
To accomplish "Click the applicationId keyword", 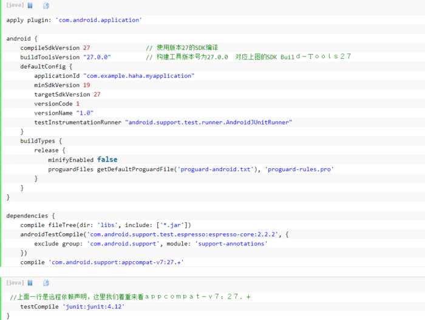I will (57, 76).
